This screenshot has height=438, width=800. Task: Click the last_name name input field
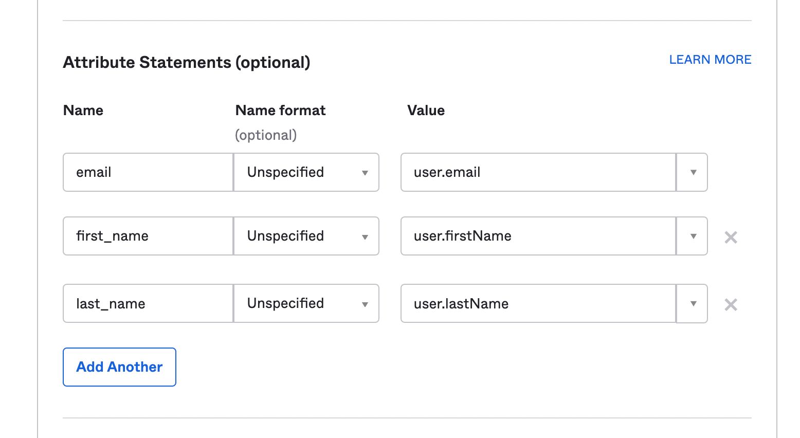(148, 303)
